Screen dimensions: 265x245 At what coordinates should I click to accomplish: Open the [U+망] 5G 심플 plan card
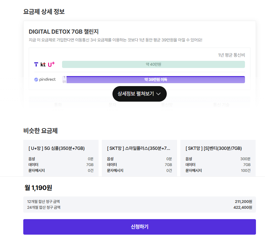coord(61,158)
